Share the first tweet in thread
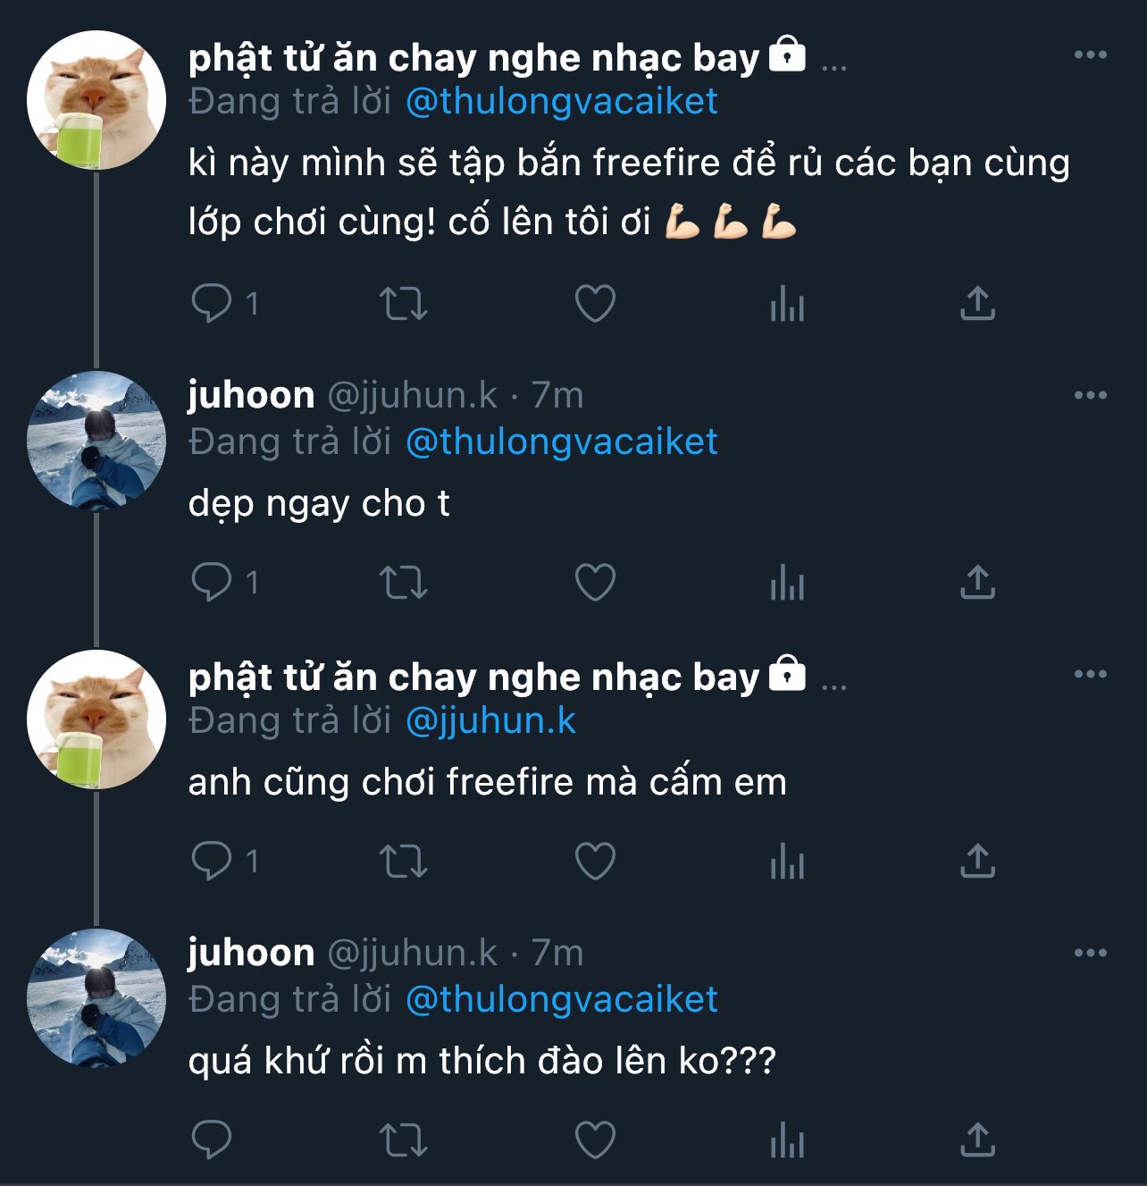Viewport: 1147px width, 1186px height. pyautogui.click(x=977, y=304)
